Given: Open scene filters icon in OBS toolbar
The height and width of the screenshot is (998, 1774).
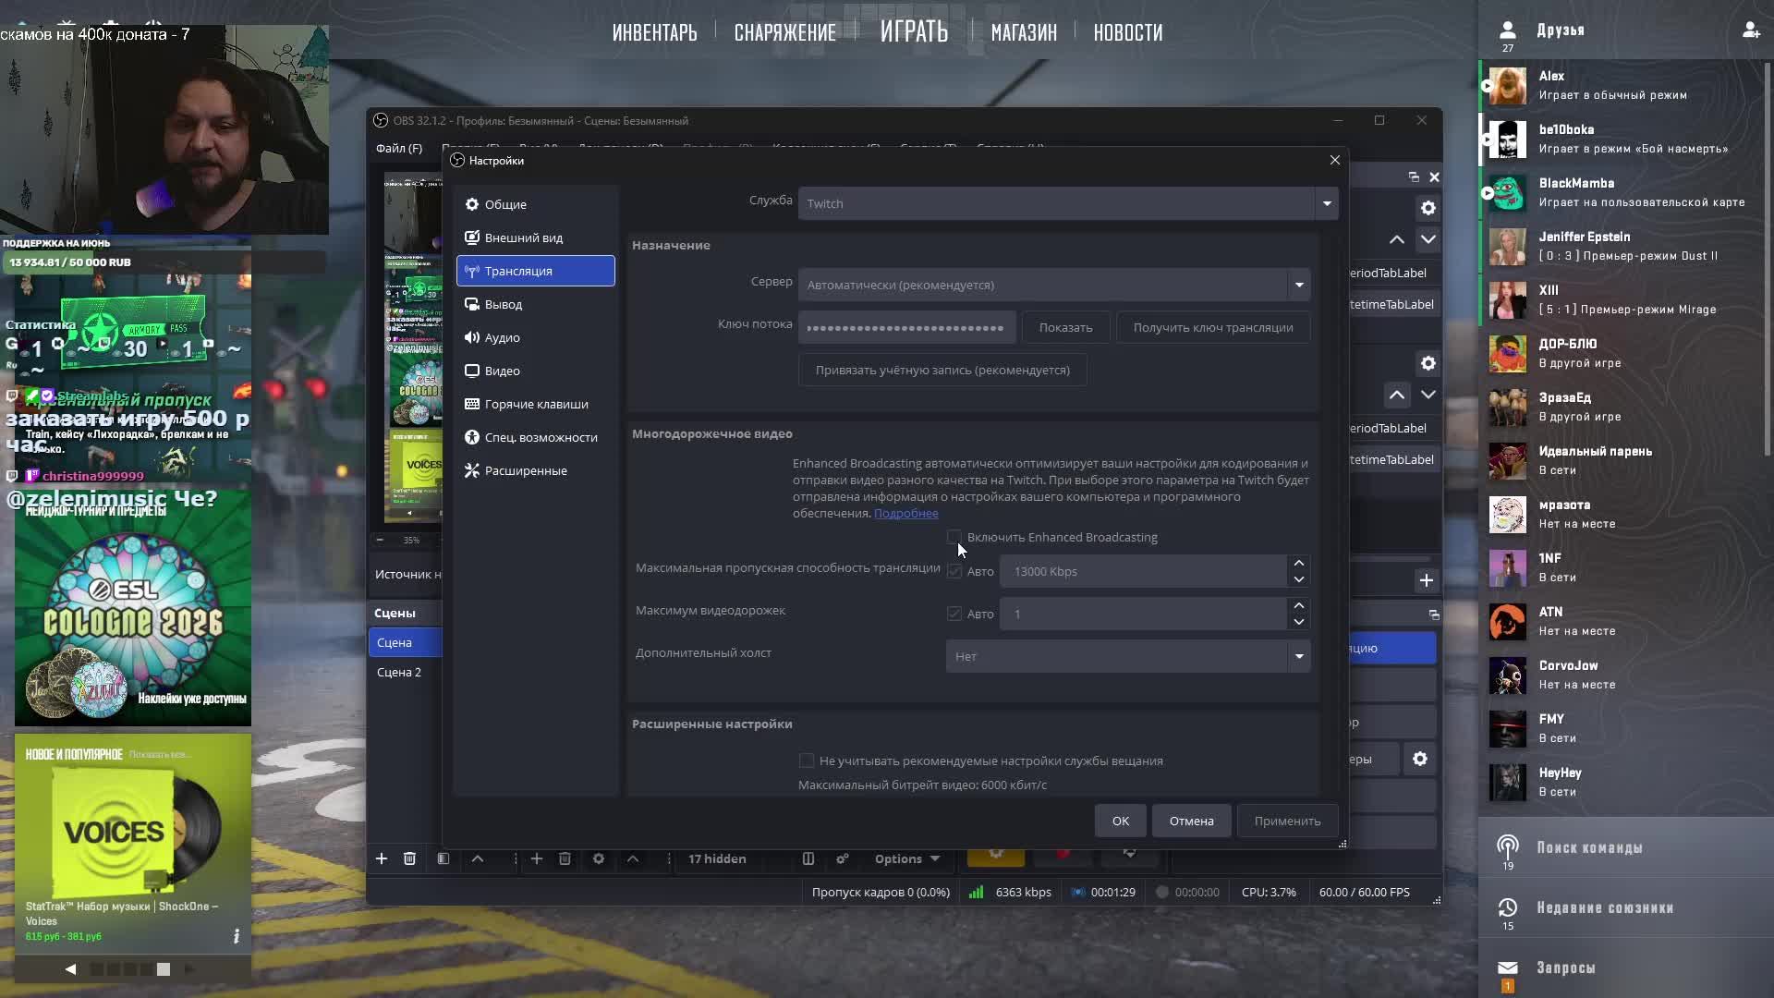Looking at the screenshot, I should point(443,858).
